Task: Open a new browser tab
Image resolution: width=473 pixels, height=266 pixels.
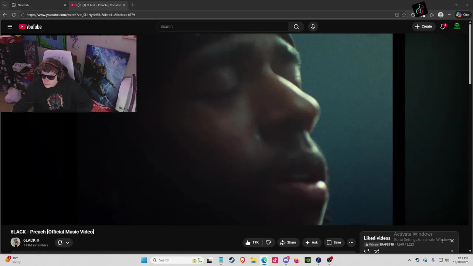Action: (133, 5)
